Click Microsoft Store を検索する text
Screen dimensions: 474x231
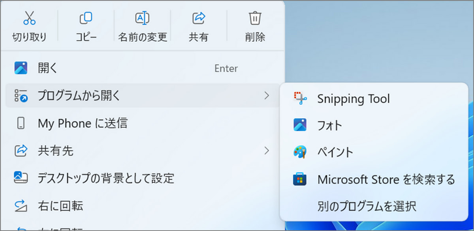[386, 179]
